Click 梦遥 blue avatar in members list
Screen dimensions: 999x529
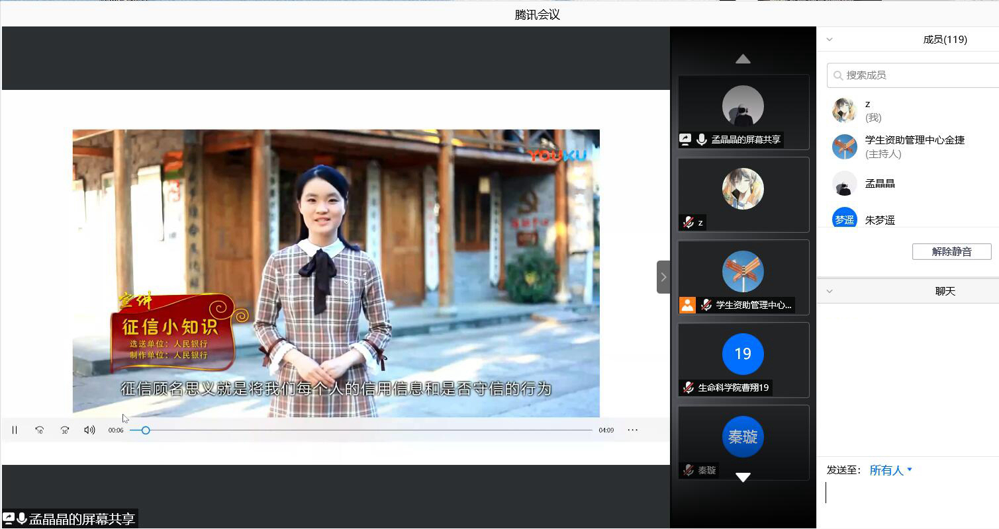point(845,218)
